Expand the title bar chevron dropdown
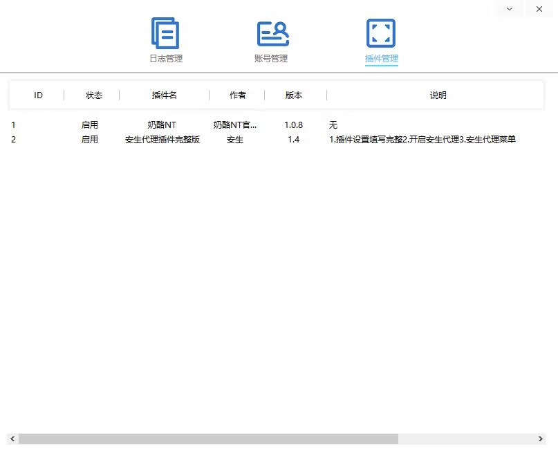Image resolution: width=558 pixels, height=453 pixels. [510, 9]
